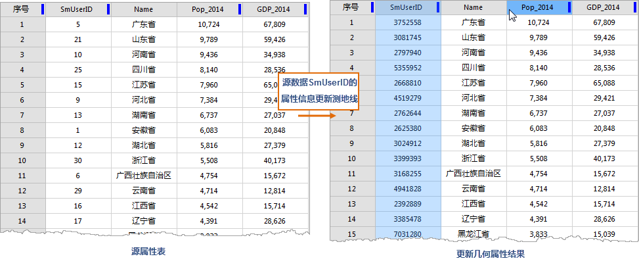Click blue marker in result SmUserID header

(x=437, y=7)
